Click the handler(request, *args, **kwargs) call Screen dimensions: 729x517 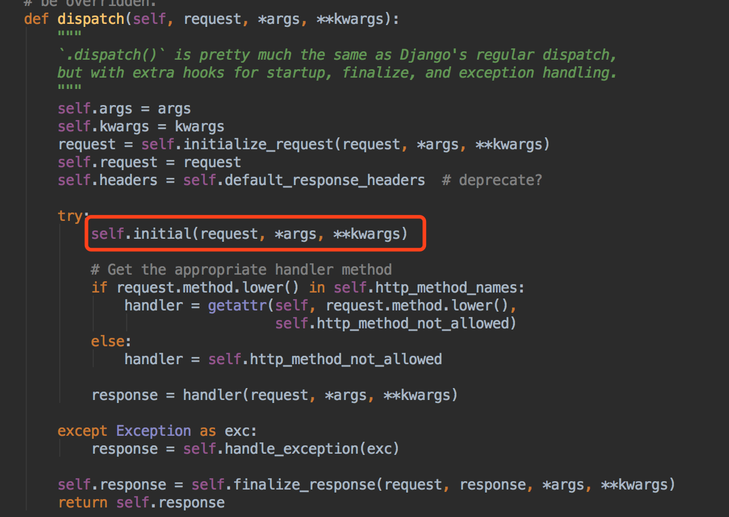tap(320, 395)
